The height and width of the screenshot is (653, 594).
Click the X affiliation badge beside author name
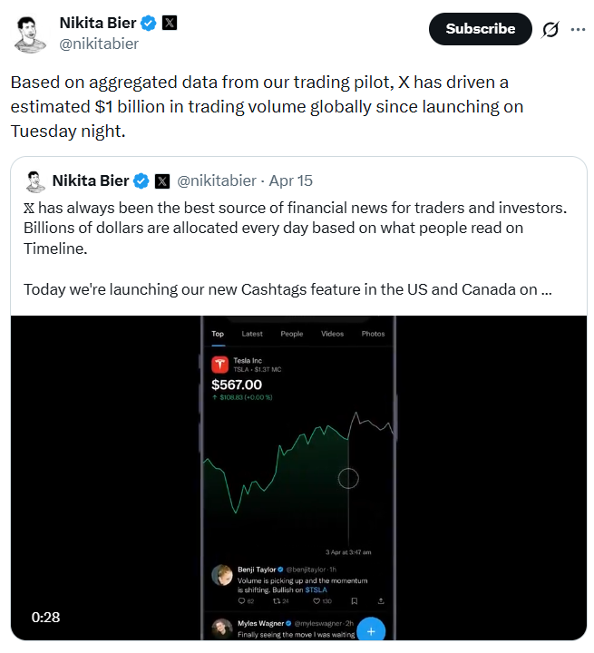(170, 23)
